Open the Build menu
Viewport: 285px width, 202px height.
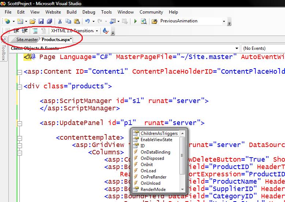point(71,12)
